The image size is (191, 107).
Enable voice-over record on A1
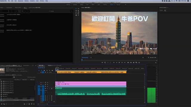[x=52, y=89]
